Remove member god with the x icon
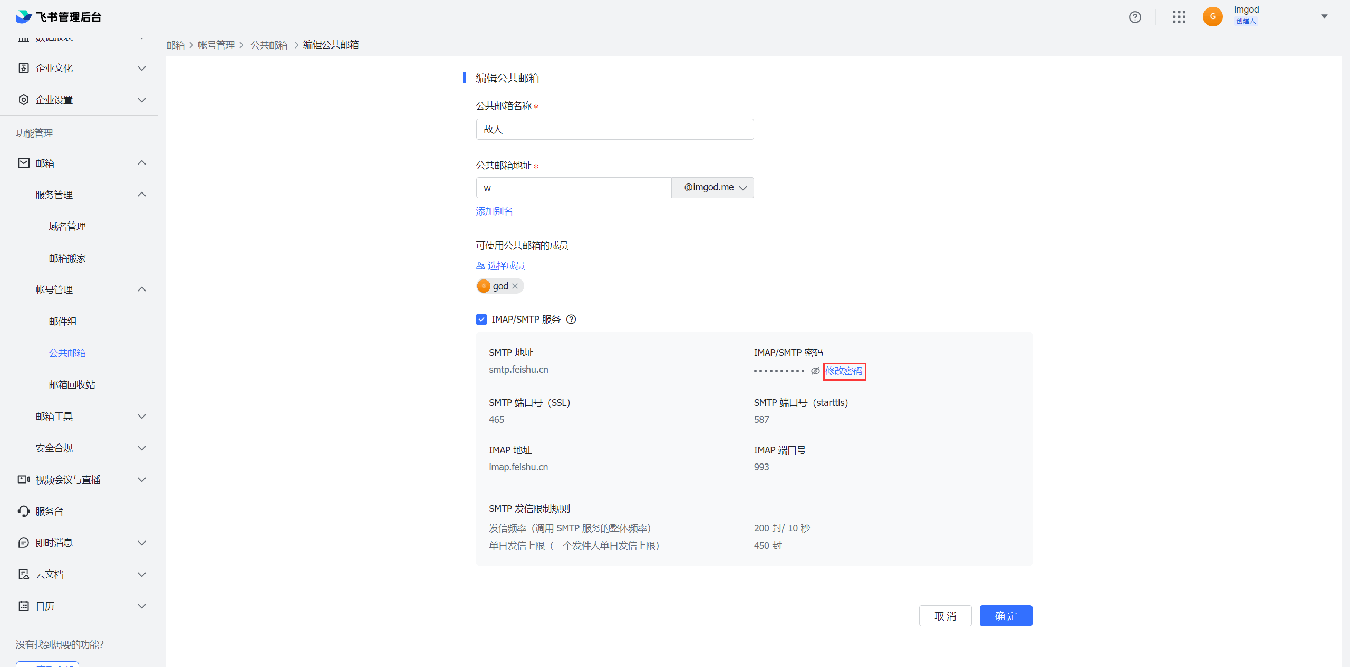The image size is (1350, 667). pos(515,286)
